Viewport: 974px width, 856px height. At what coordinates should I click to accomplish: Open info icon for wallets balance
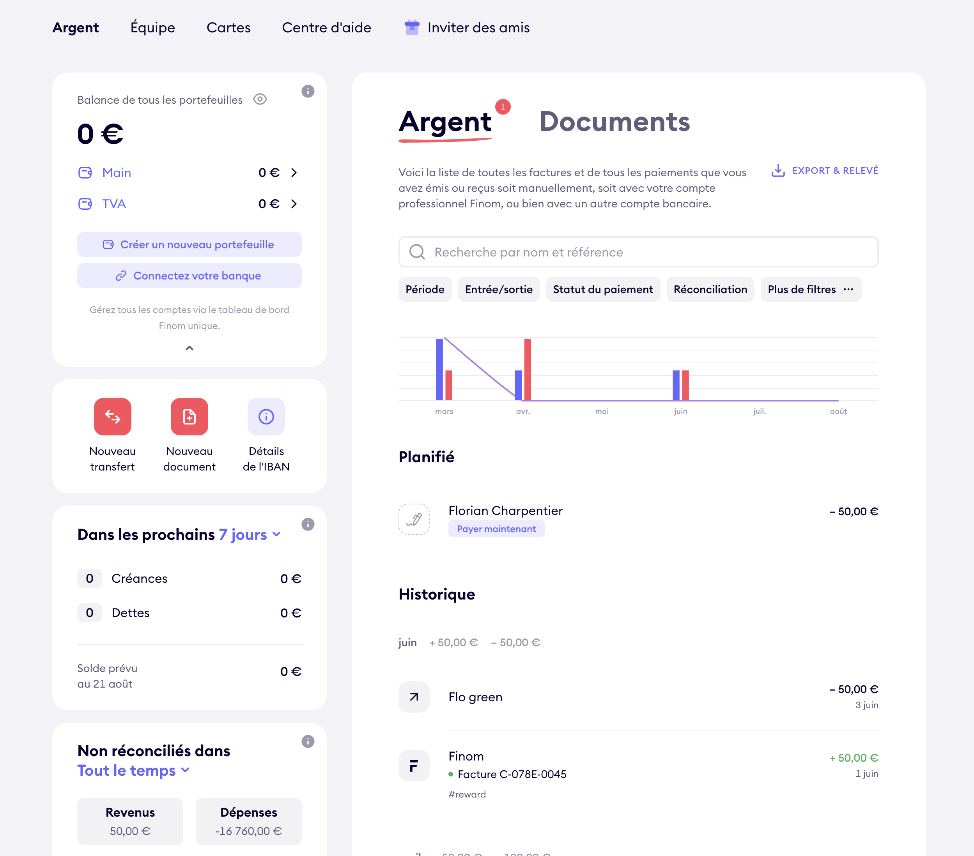[308, 91]
